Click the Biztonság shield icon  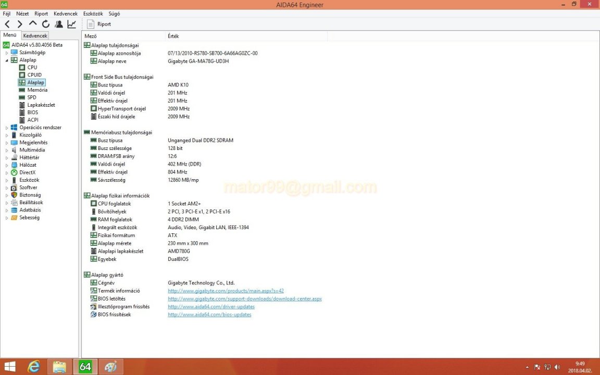(x=14, y=195)
